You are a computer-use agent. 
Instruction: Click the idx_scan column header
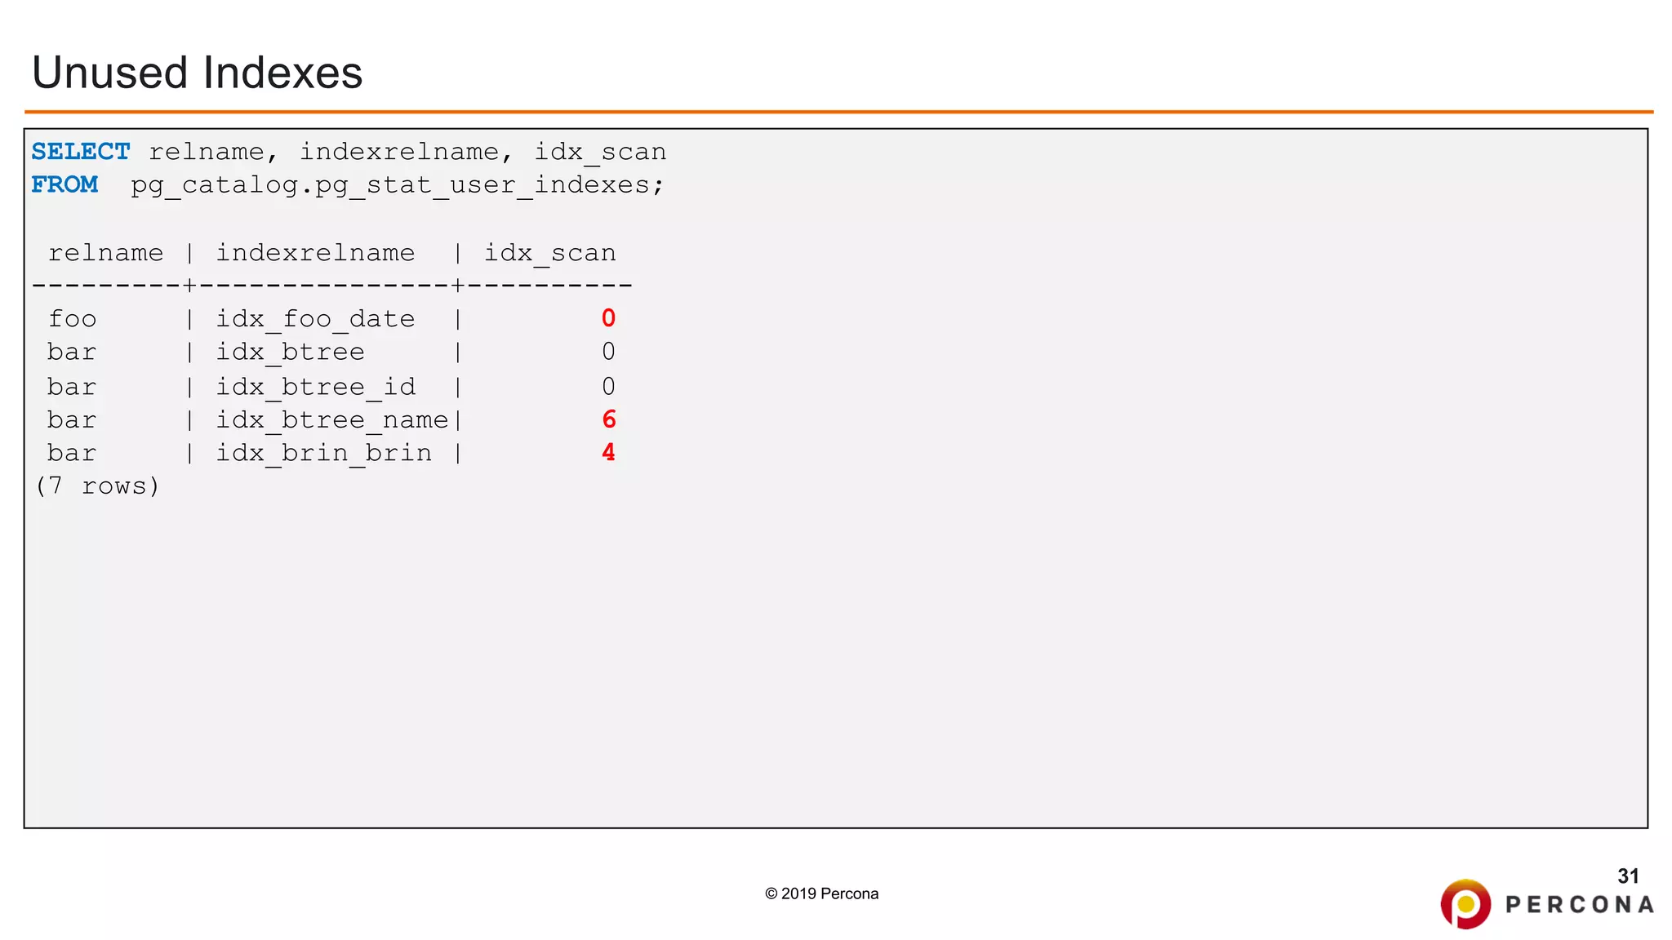click(549, 253)
